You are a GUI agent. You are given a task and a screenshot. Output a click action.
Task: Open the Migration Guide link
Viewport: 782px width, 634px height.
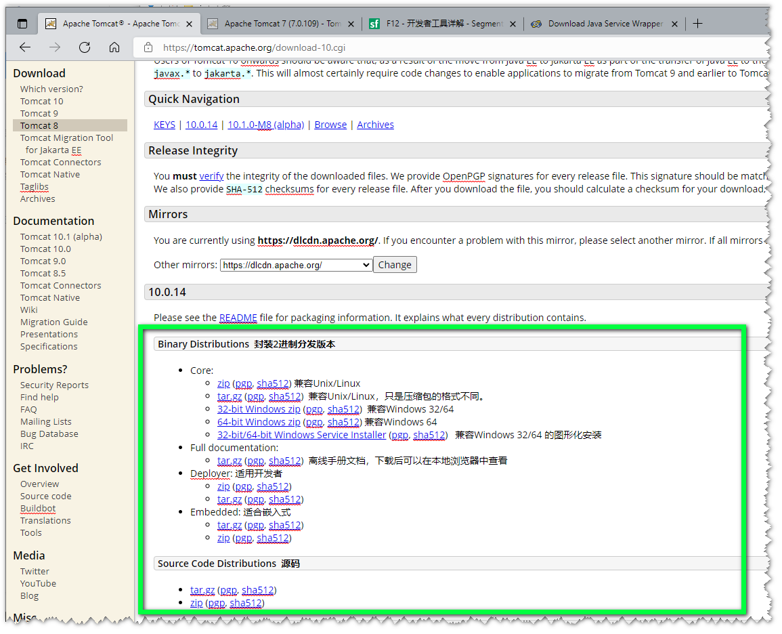point(54,322)
